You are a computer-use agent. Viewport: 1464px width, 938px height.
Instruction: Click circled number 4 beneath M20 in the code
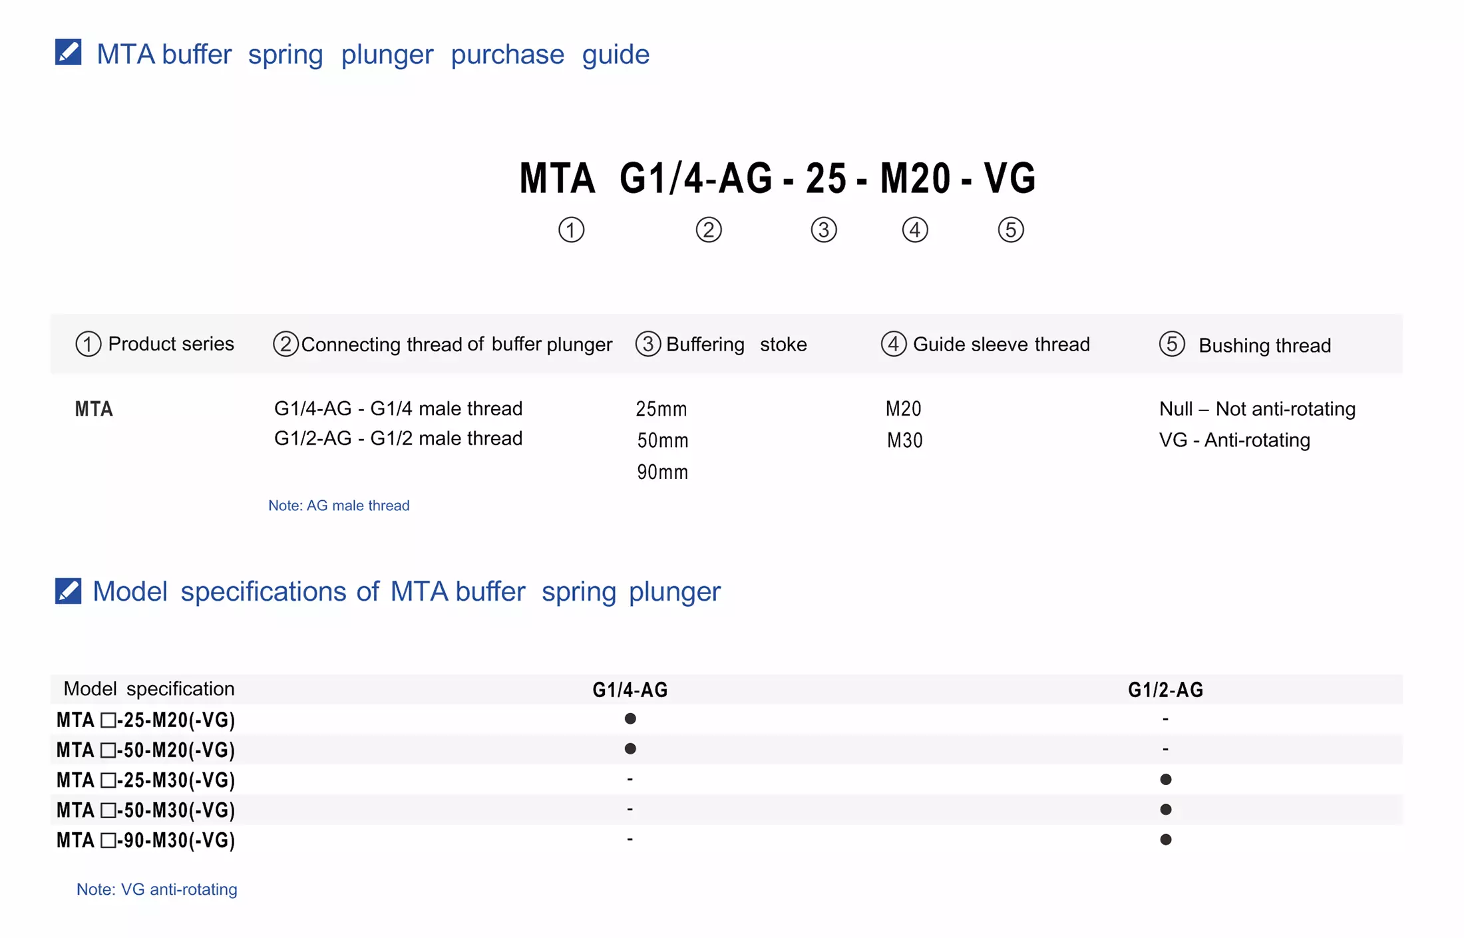[x=915, y=230]
